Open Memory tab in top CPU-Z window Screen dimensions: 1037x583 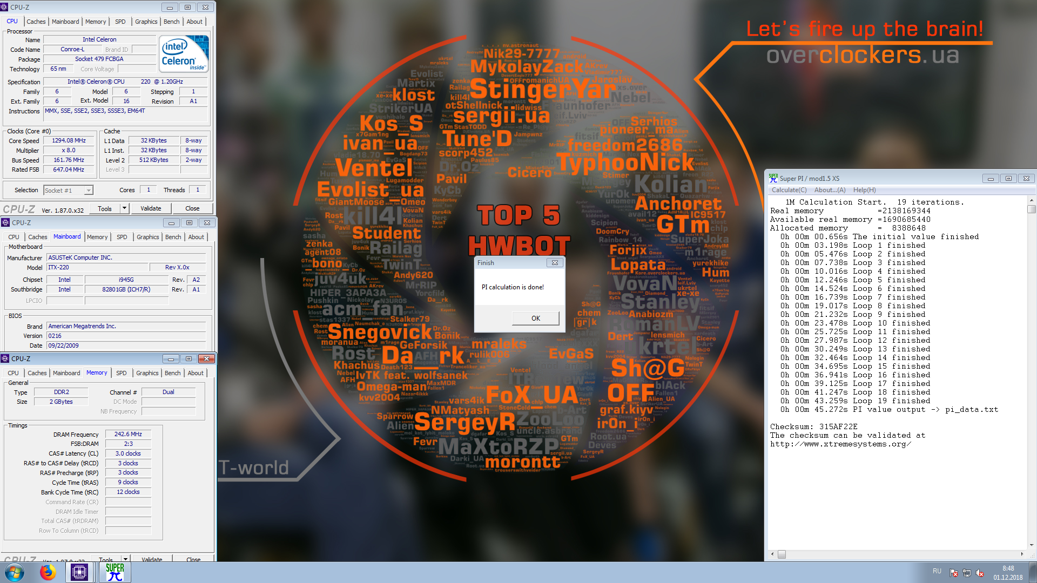click(96, 22)
